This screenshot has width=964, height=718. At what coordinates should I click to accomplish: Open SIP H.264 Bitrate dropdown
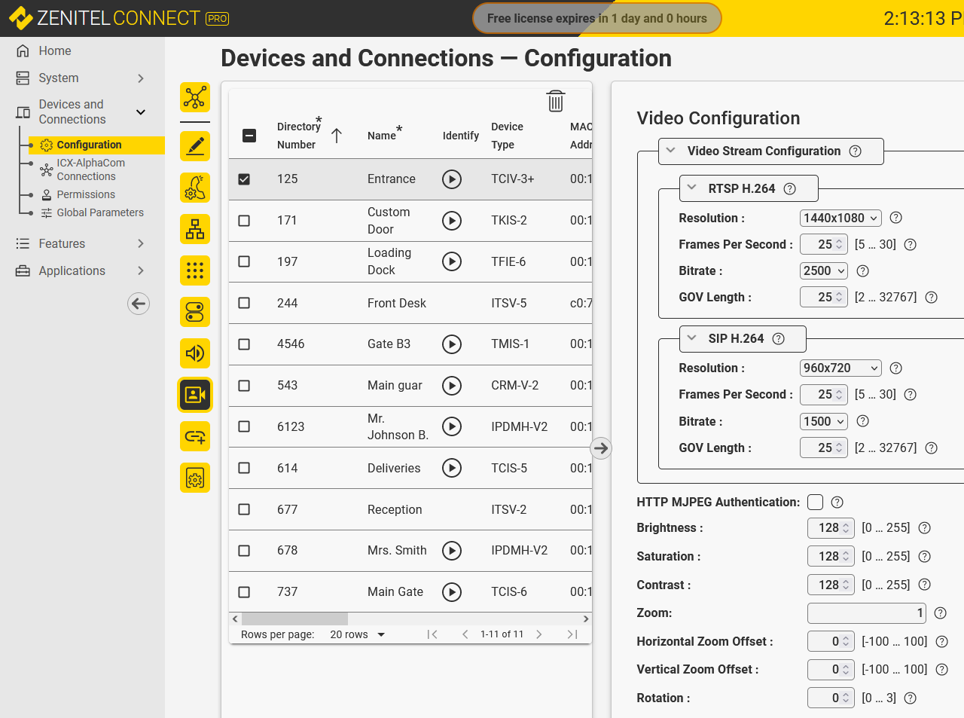click(x=824, y=422)
